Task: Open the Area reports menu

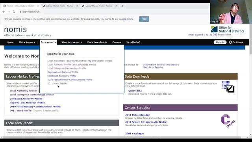Action: point(48,42)
